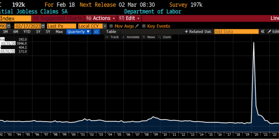Activate the Zoom magnifier tool
This screenshot has width=279, height=139.
pyautogui.click(x=165, y=37)
